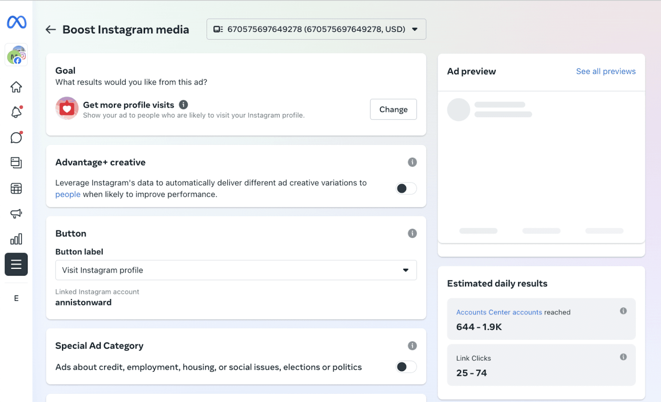Screen dimensions: 661x402
Task: Click the Accounts Center accounts link
Action: point(499,312)
